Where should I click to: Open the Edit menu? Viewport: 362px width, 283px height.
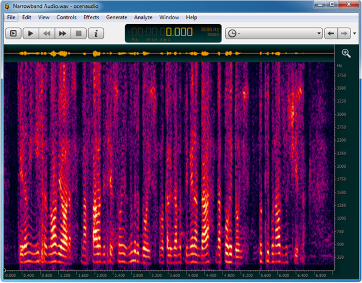click(x=27, y=17)
